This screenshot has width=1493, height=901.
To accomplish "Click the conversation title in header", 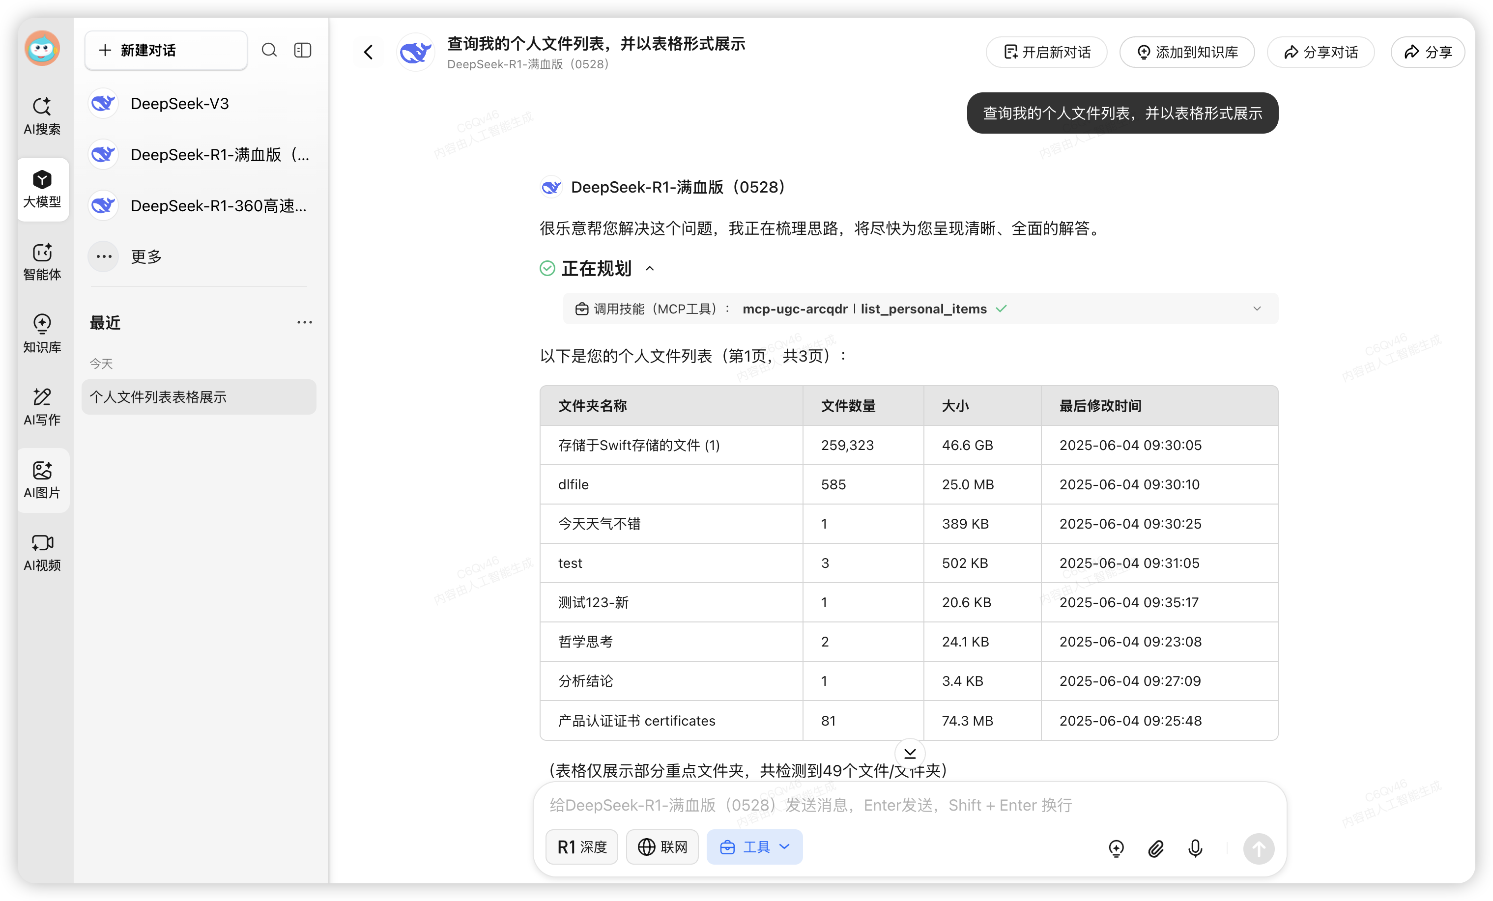I will [596, 44].
